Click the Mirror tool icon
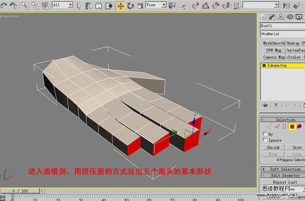305x201 pixels. point(286,6)
